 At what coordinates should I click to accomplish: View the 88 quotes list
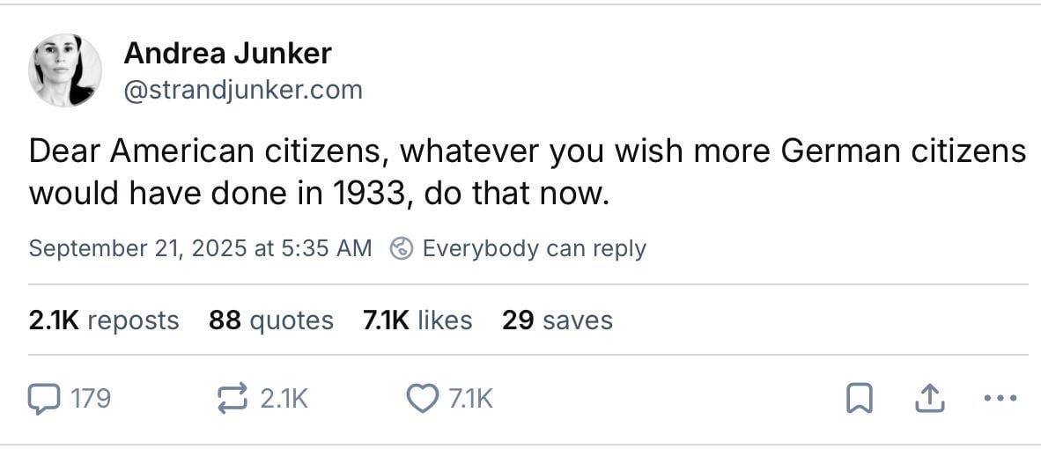tap(271, 320)
